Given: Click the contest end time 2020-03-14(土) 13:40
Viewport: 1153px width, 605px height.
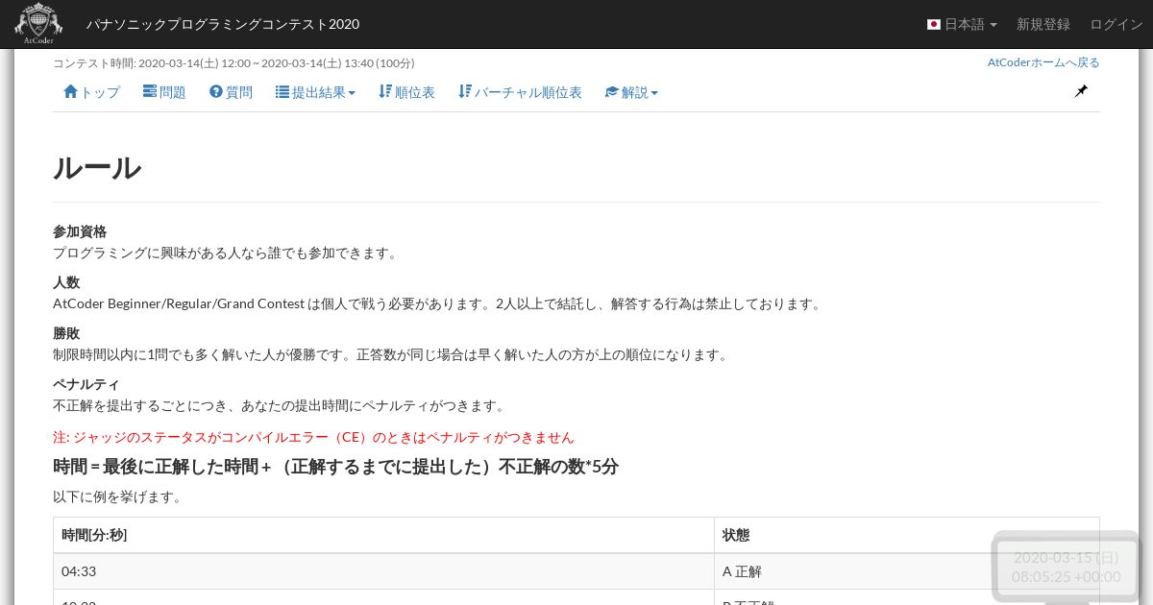Looking at the screenshot, I should [x=317, y=63].
